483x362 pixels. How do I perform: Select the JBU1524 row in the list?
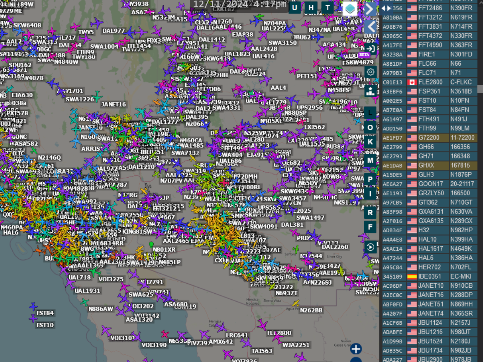[x=429, y=341]
